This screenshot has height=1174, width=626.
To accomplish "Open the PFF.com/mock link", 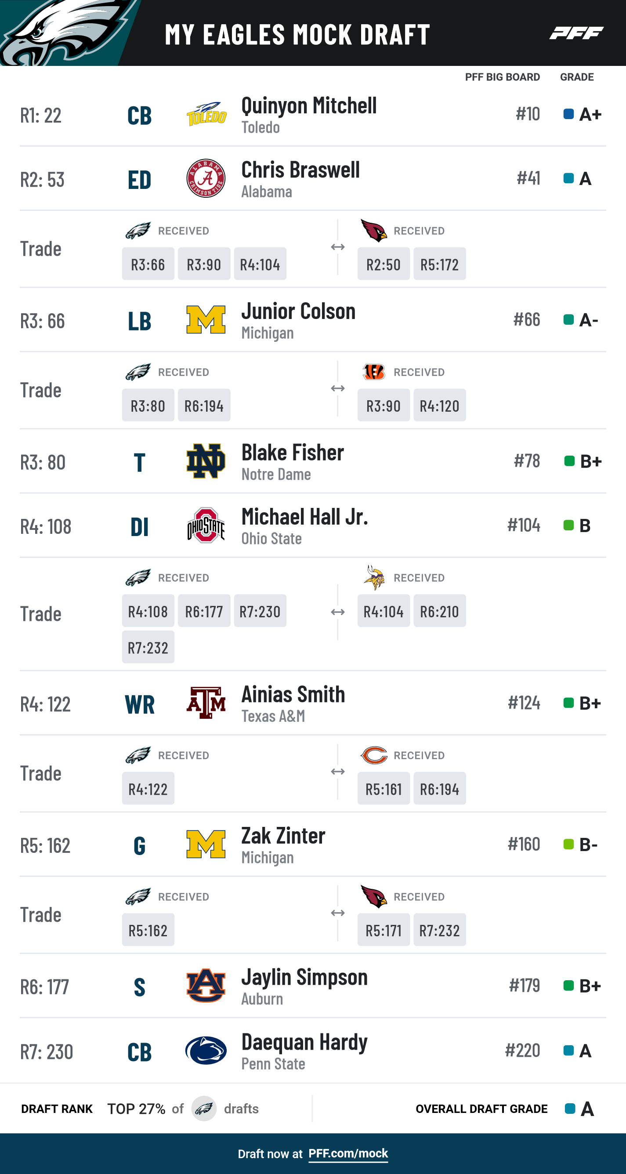I will point(348,1153).
